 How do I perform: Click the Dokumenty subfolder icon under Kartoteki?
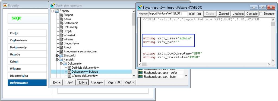(x=65, y=64)
